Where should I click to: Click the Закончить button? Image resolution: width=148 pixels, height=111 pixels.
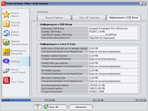[x=81, y=107]
